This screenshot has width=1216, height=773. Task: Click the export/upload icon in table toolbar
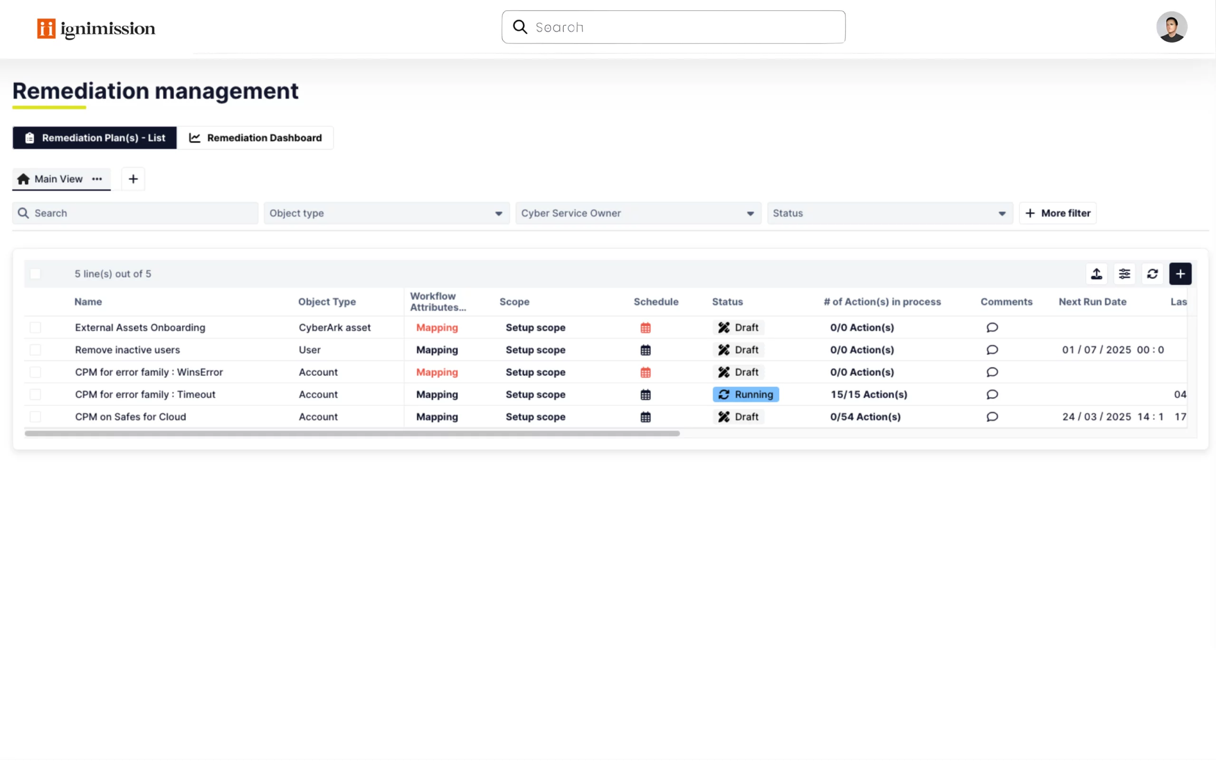(x=1096, y=273)
